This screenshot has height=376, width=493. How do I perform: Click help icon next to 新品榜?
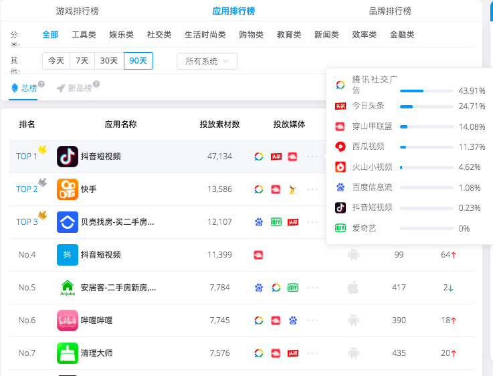point(96,84)
